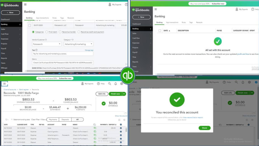This screenshot has height=146, width=259.
Task: Open View reconciliation report link
Action: [193, 117]
